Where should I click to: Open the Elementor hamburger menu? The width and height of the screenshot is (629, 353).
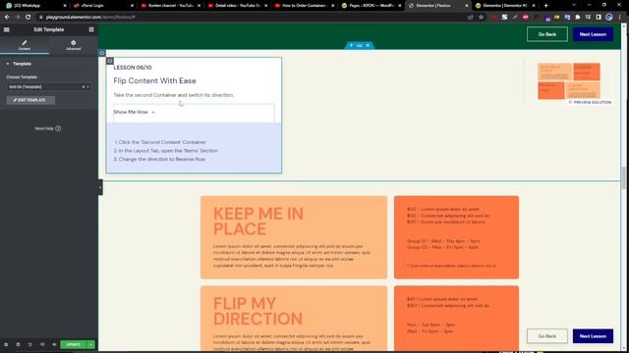7,29
